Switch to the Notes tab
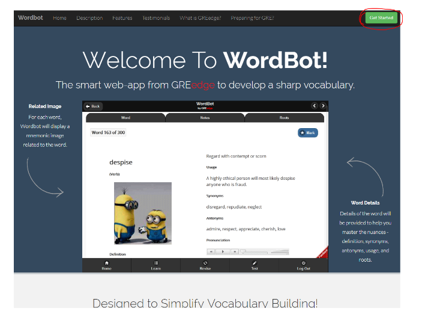 point(205,118)
